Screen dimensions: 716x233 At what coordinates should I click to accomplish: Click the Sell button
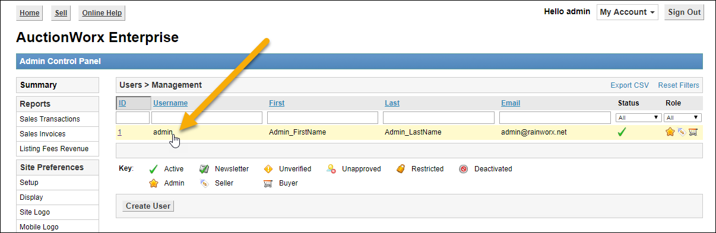click(61, 13)
